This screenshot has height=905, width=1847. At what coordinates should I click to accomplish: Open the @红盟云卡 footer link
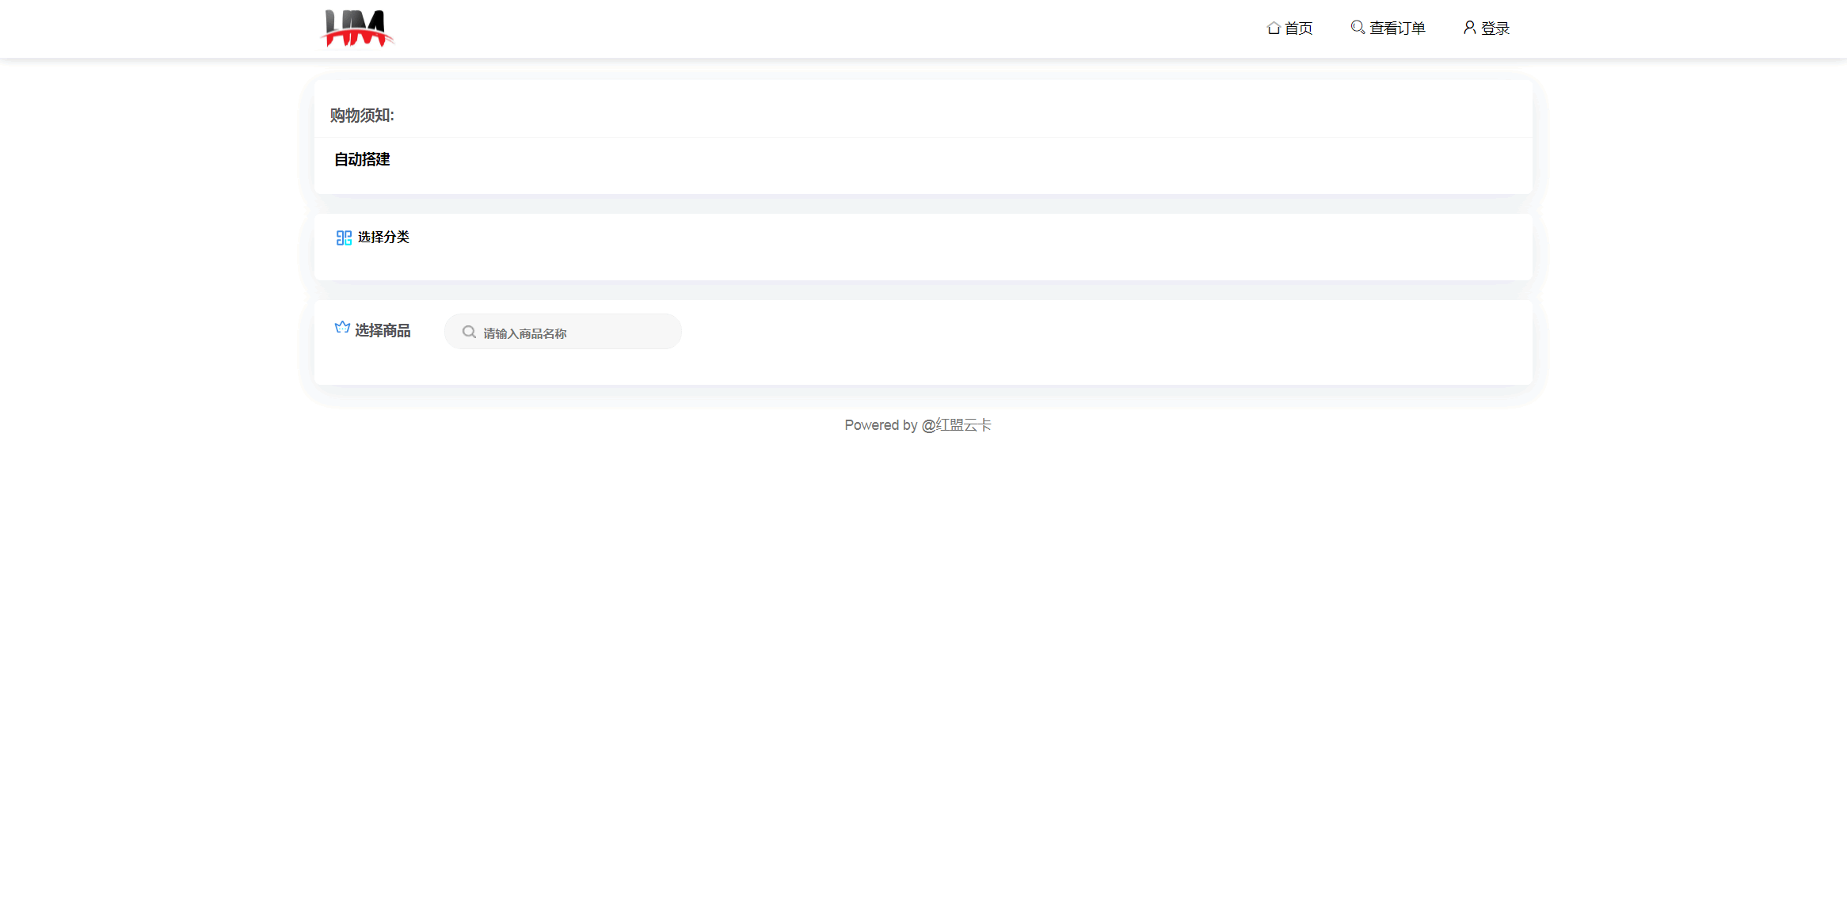[956, 425]
